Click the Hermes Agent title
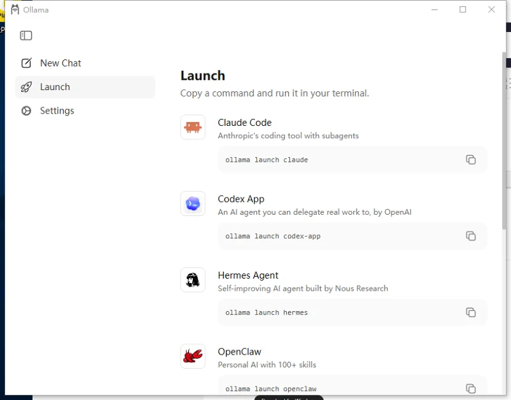Screen dimensions: 511x400 (x=248, y=275)
